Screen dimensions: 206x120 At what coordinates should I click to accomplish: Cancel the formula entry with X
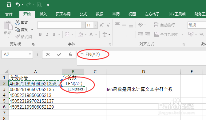48,54
